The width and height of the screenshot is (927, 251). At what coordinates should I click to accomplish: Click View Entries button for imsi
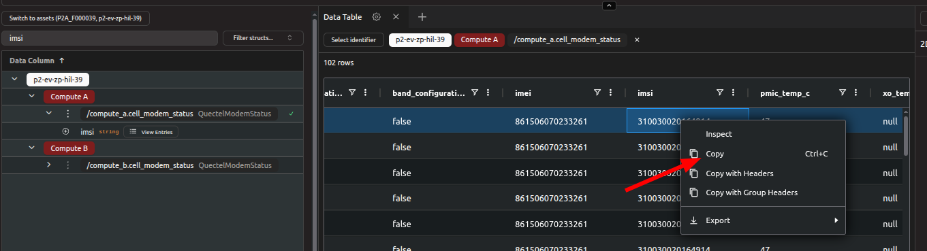[151, 131]
